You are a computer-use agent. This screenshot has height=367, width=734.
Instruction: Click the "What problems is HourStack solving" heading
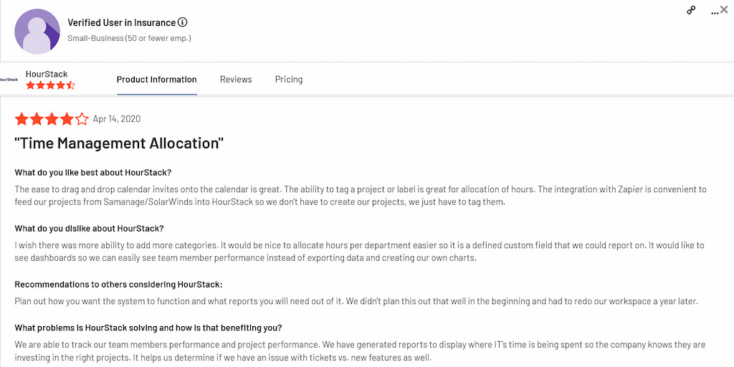coord(148,328)
